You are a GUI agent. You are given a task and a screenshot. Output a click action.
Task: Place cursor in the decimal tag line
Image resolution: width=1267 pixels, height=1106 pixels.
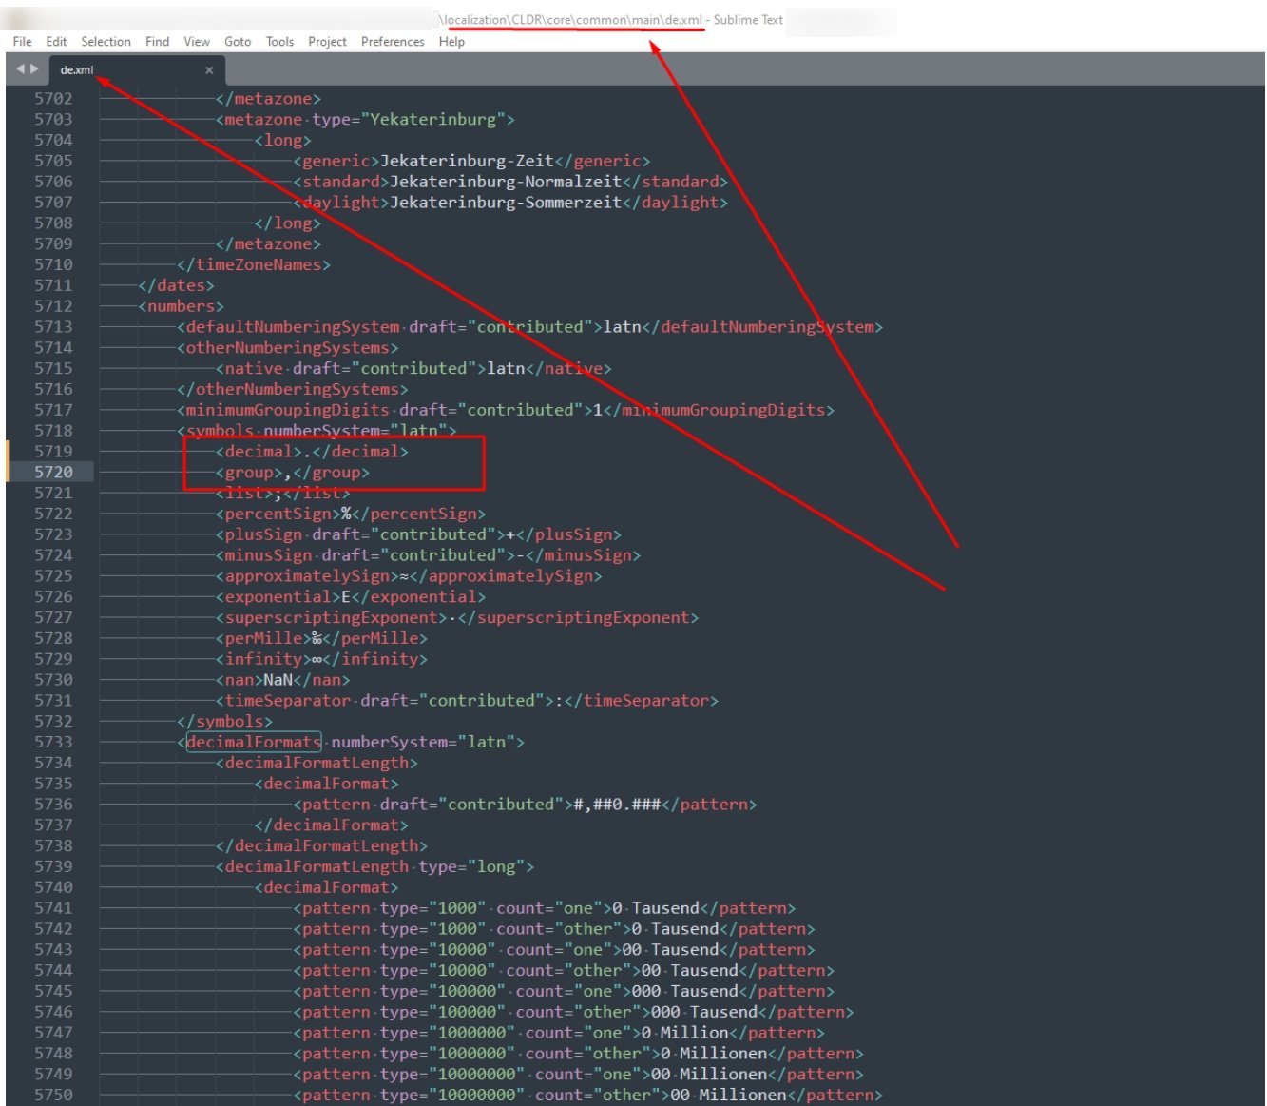point(312,452)
